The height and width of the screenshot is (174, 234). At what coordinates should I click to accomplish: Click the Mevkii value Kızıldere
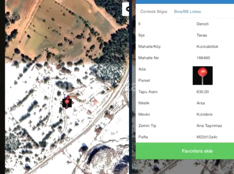point(204,115)
